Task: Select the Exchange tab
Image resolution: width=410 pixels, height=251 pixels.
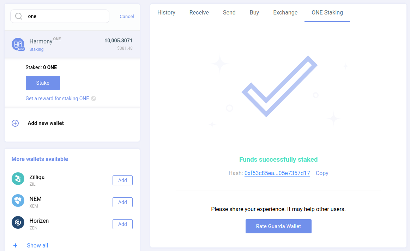Action: (x=285, y=13)
